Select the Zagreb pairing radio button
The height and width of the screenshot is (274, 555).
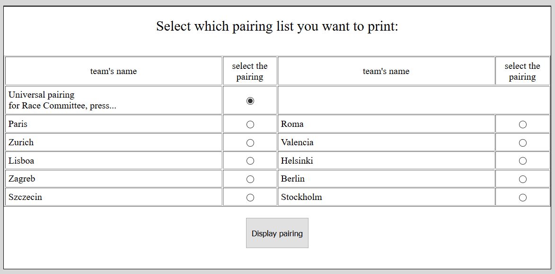click(250, 179)
